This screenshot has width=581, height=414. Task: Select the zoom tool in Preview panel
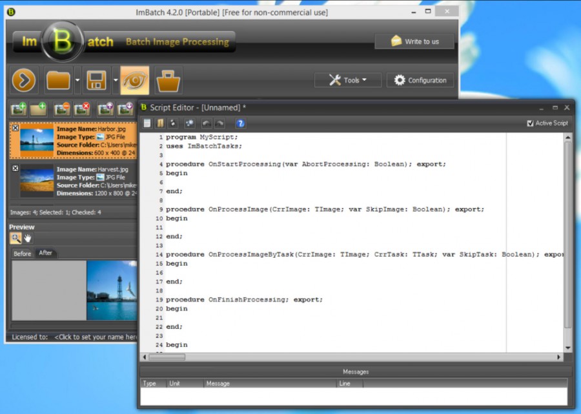(x=15, y=238)
